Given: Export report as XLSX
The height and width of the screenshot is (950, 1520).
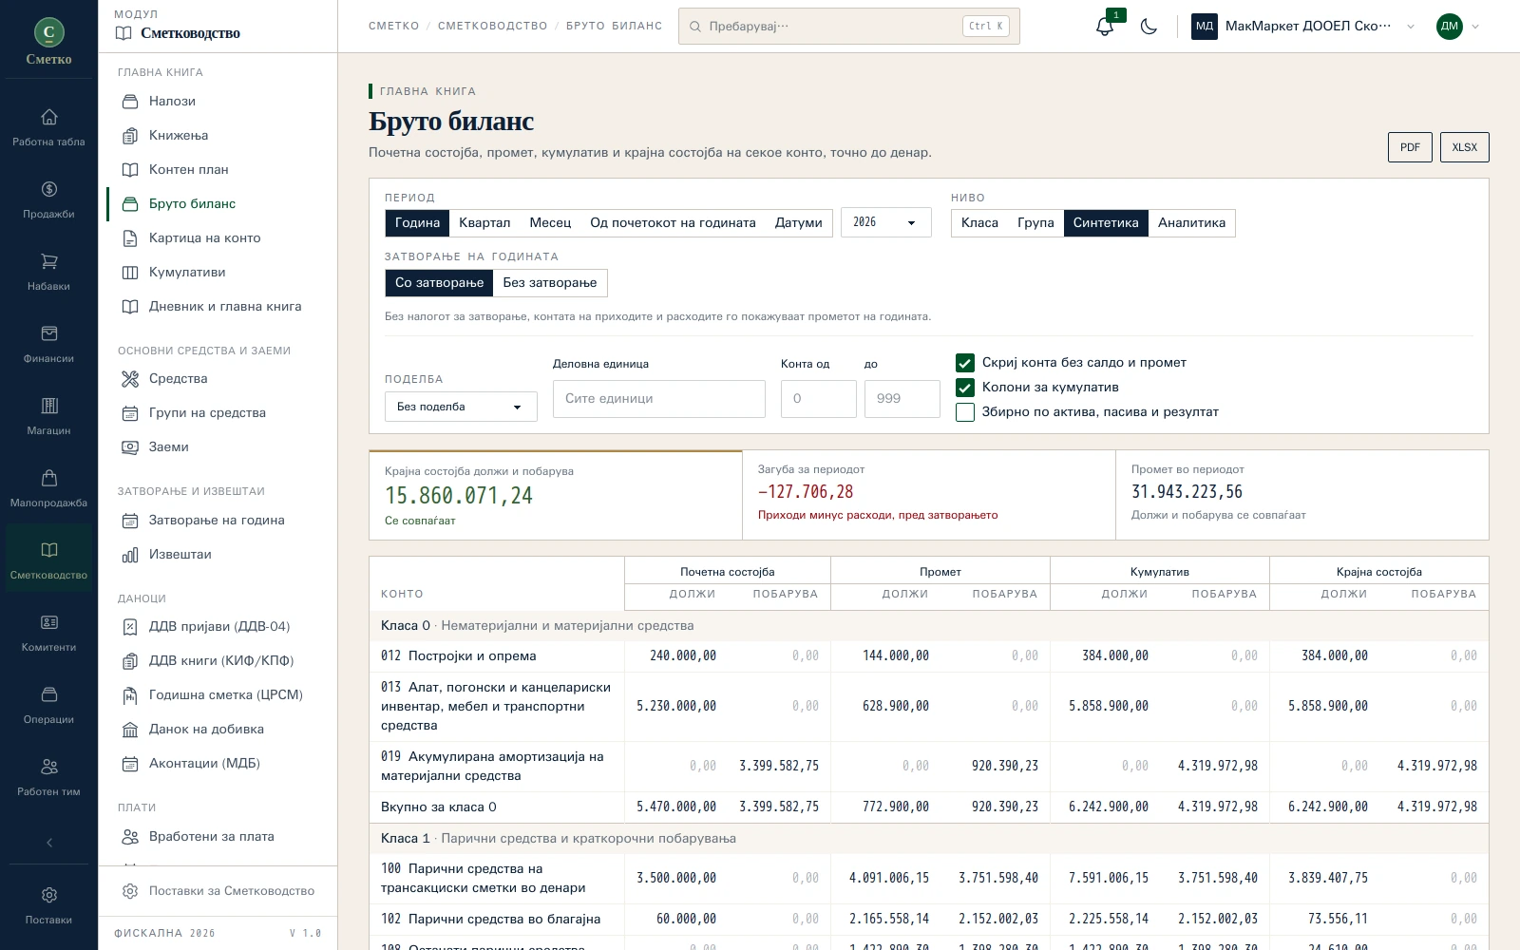Looking at the screenshot, I should (x=1465, y=147).
